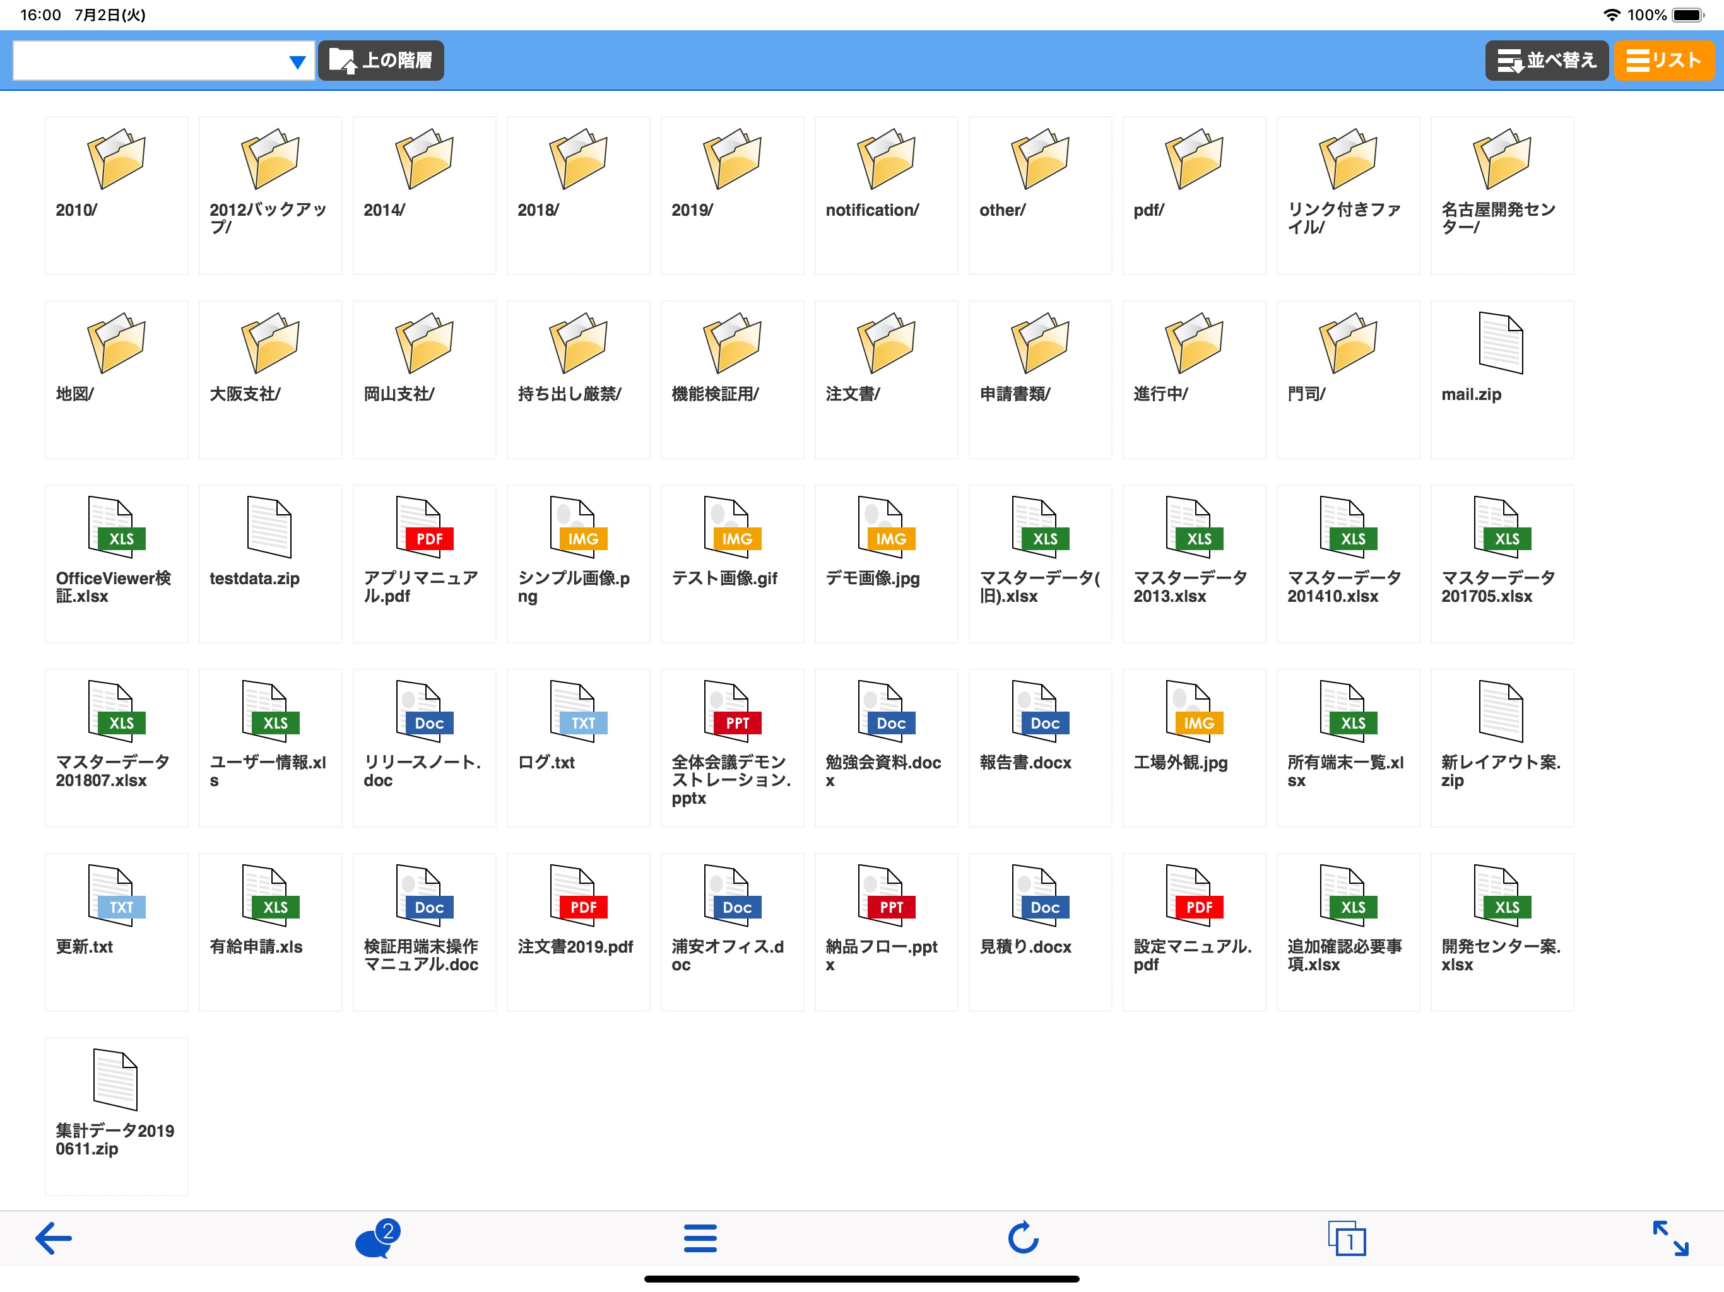Image resolution: width=1724 pixels, height=1292 pixels.
Task: Open 注文書2019.pdf file
Action: 578,932
